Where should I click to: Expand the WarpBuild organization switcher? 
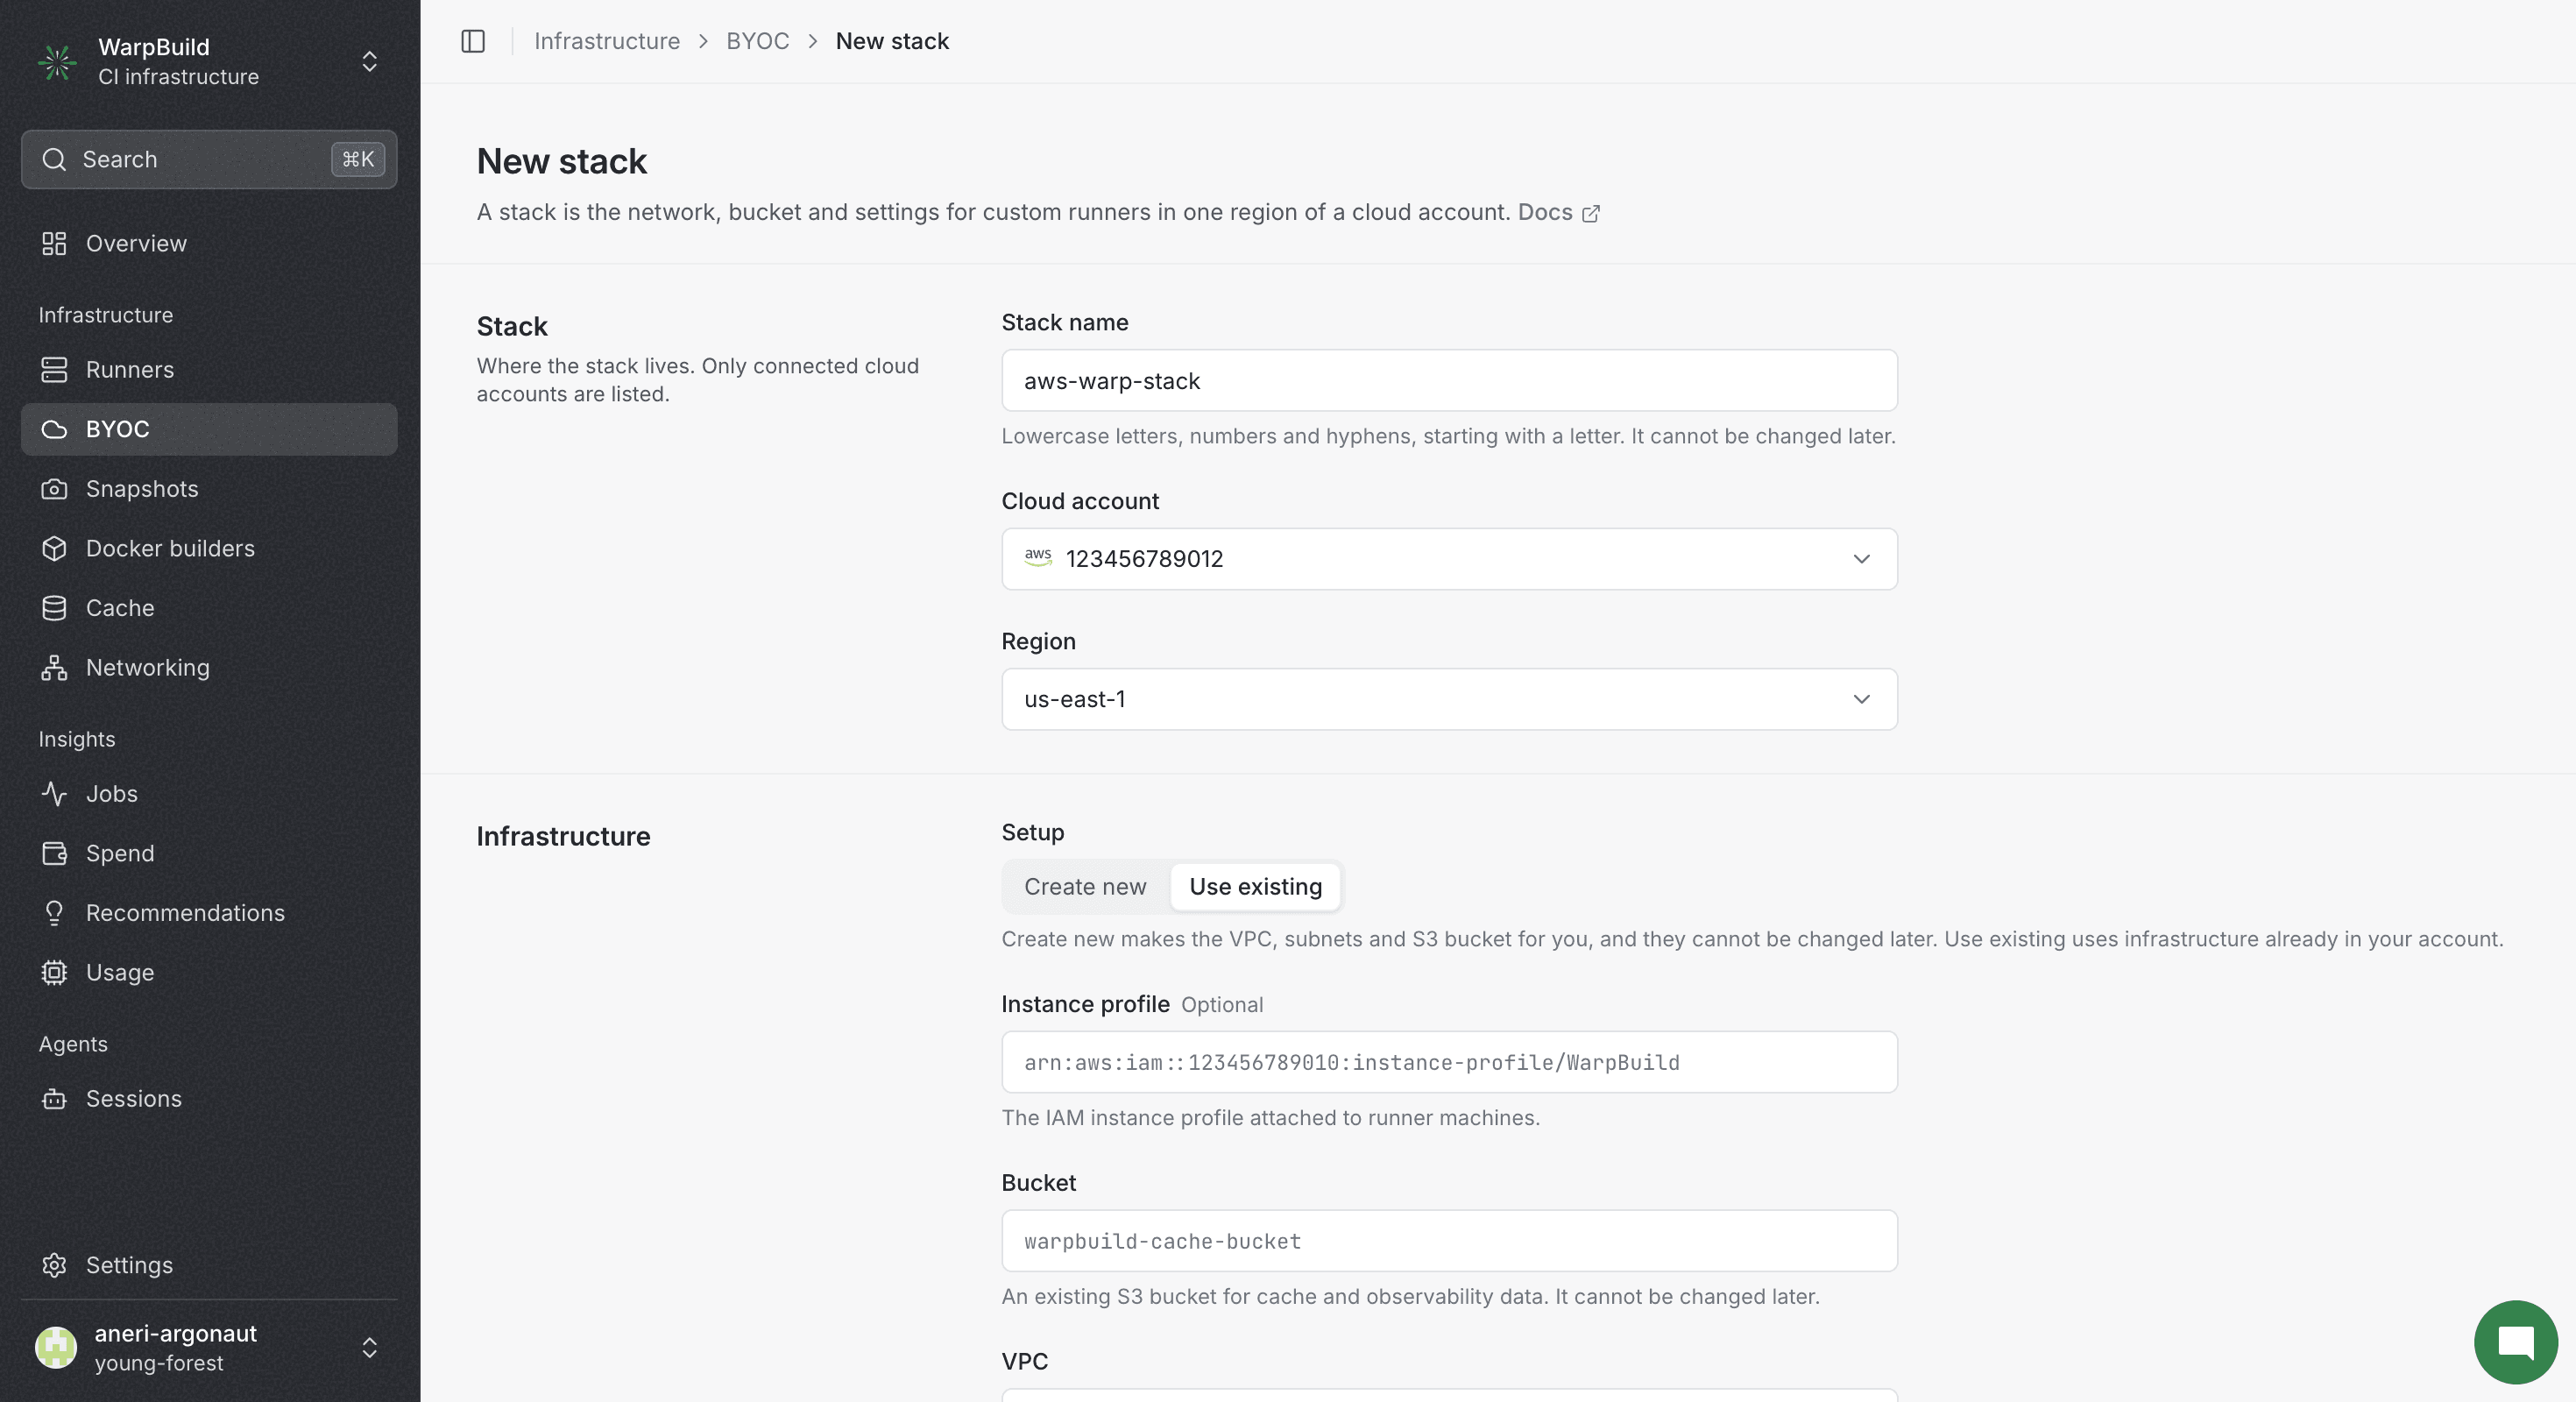point(369,62)
